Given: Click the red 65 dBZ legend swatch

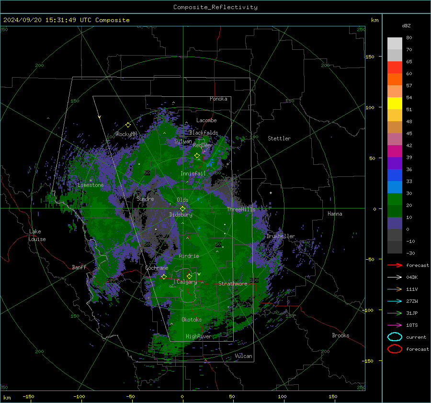Looking at the screenshot, I should click(395, 67).
